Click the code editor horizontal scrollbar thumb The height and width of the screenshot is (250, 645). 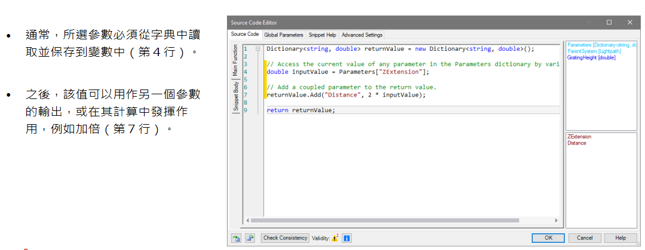[x=385, y=221]
